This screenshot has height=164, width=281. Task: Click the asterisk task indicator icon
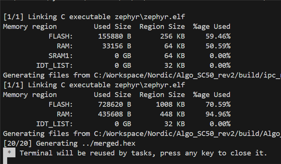pyautogui.click(x=9, y=153)
